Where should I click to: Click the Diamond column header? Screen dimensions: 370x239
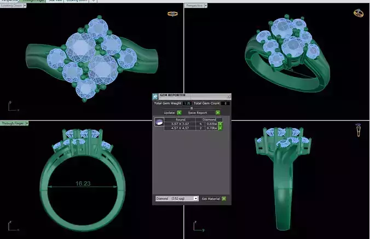[x=209, y=119]
